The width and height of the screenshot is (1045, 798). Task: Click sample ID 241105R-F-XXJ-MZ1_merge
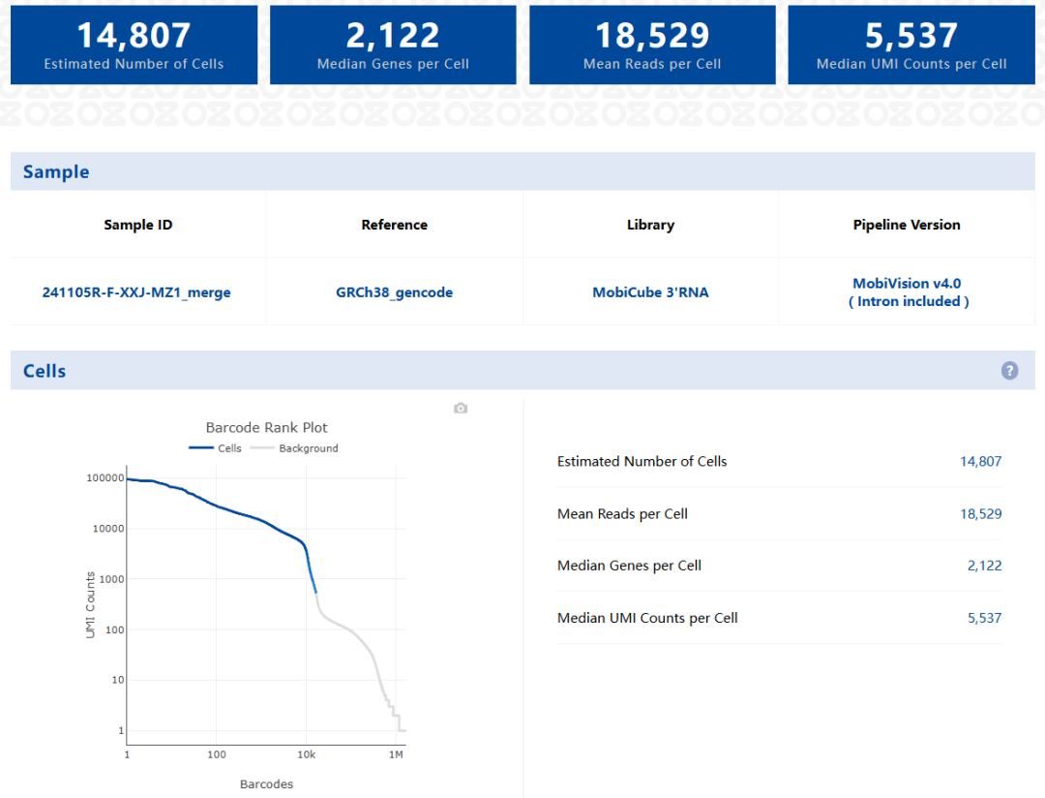coord(136,292)
